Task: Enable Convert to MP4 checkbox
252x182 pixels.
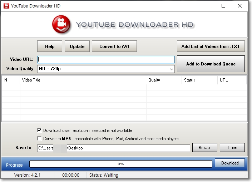Action: click(x=39, y=138)
